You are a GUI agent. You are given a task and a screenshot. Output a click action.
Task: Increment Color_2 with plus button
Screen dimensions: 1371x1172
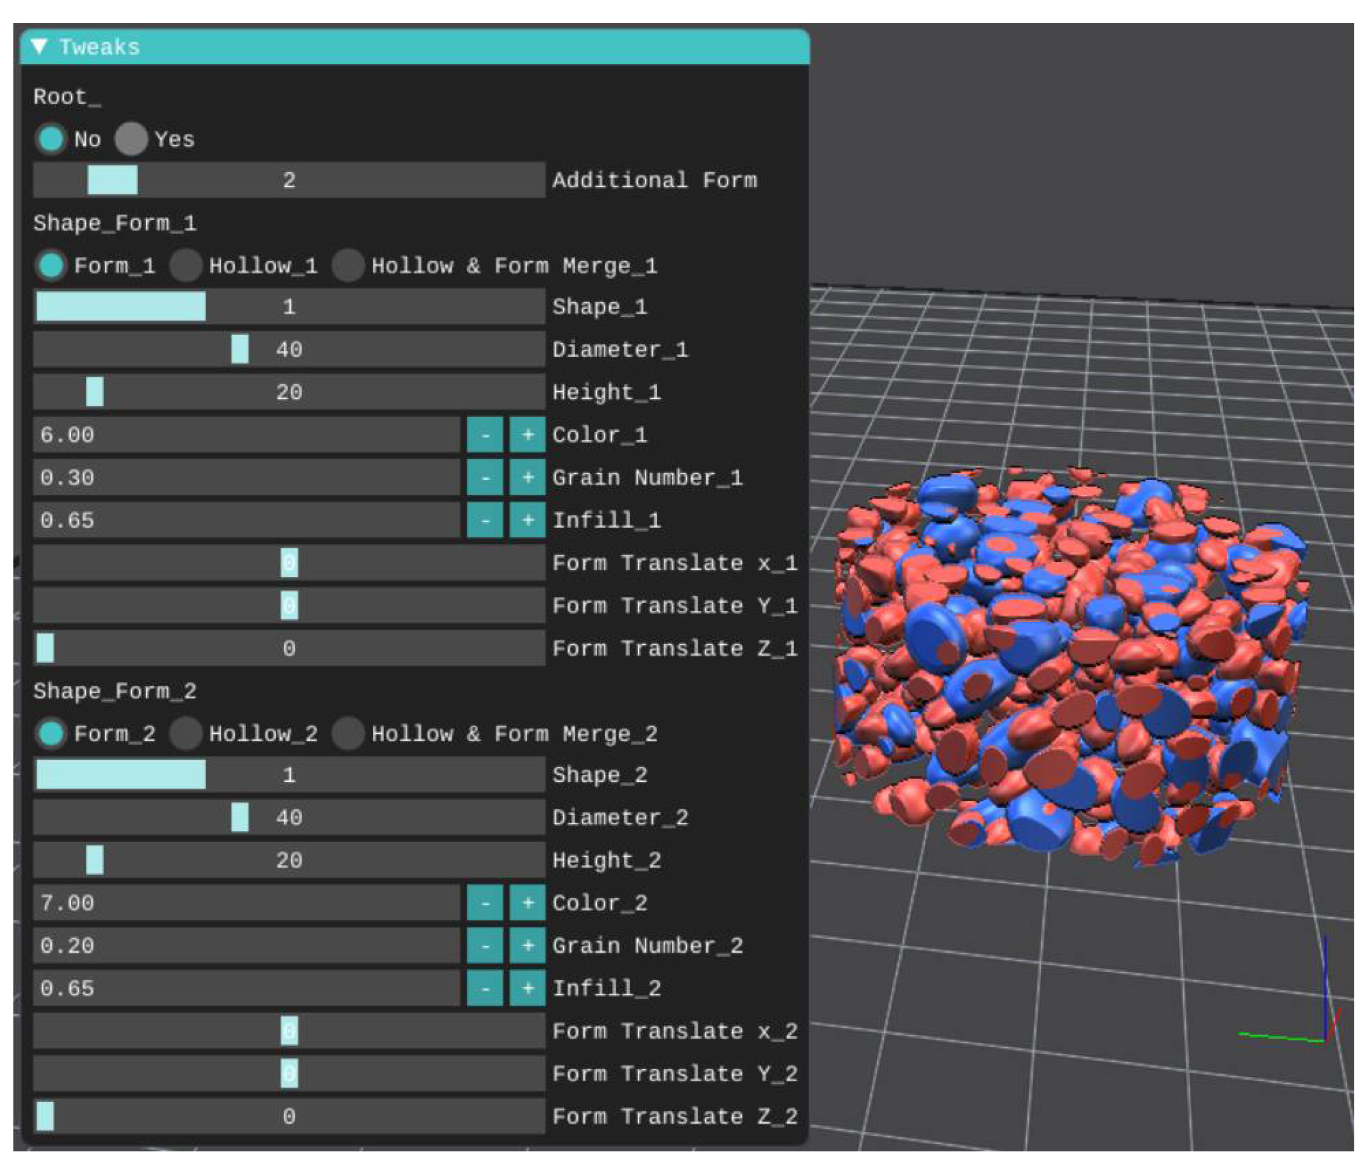527,903
